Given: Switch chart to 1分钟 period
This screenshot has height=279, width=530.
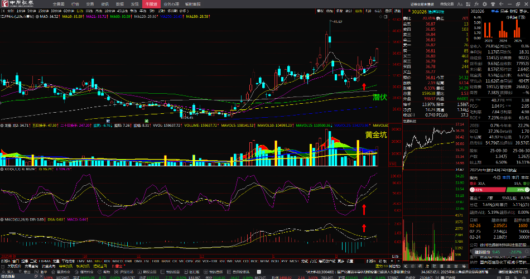Looking at the screenshot, I should click(x=21, y=11).
